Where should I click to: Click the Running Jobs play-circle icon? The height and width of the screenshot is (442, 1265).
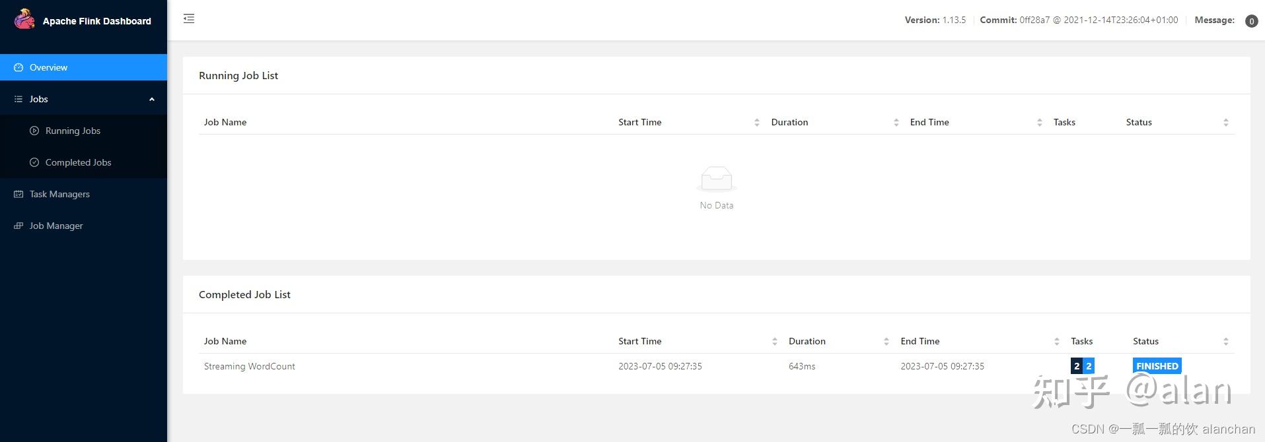click(x=34, y=131)
